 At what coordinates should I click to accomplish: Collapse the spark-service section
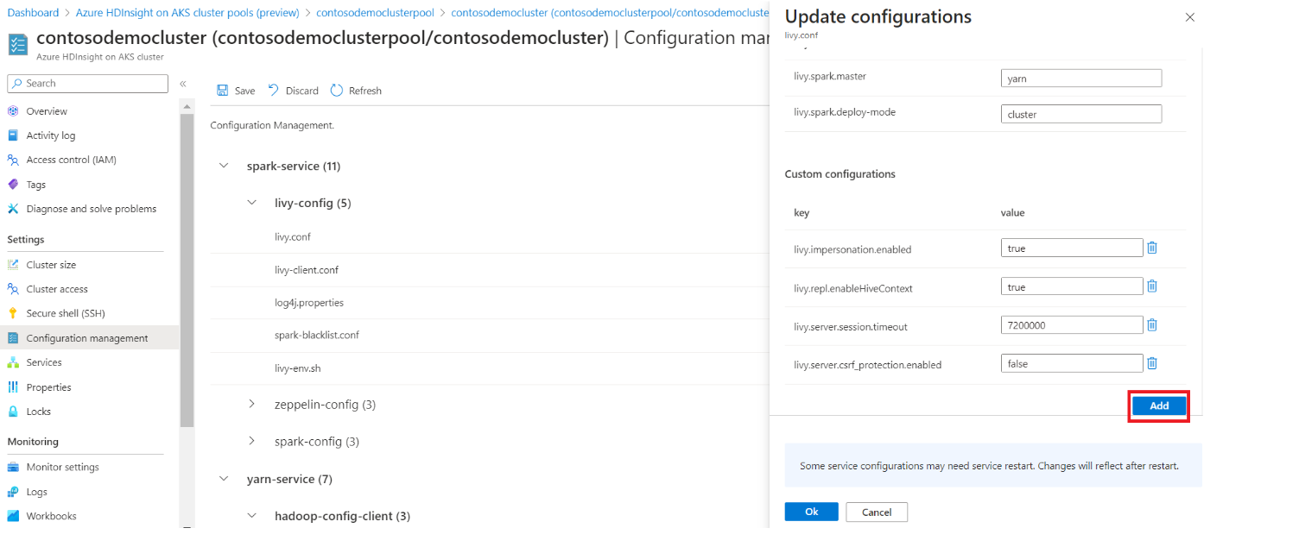pyautogui.click(x=225, y=166)
